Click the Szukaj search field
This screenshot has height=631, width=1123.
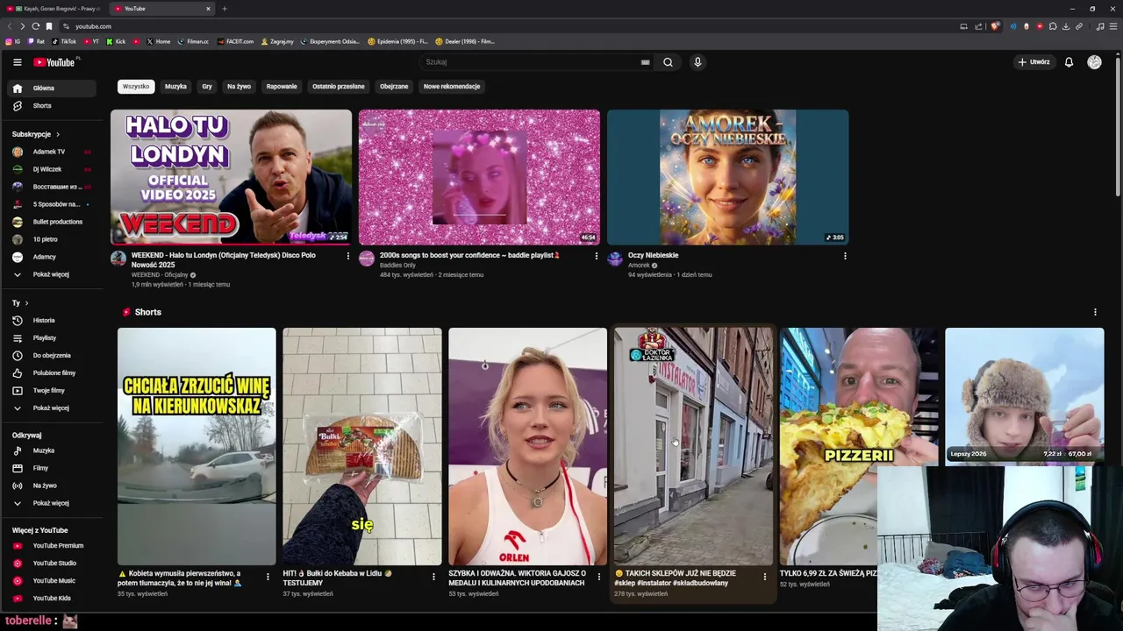[x=530, y=62]
